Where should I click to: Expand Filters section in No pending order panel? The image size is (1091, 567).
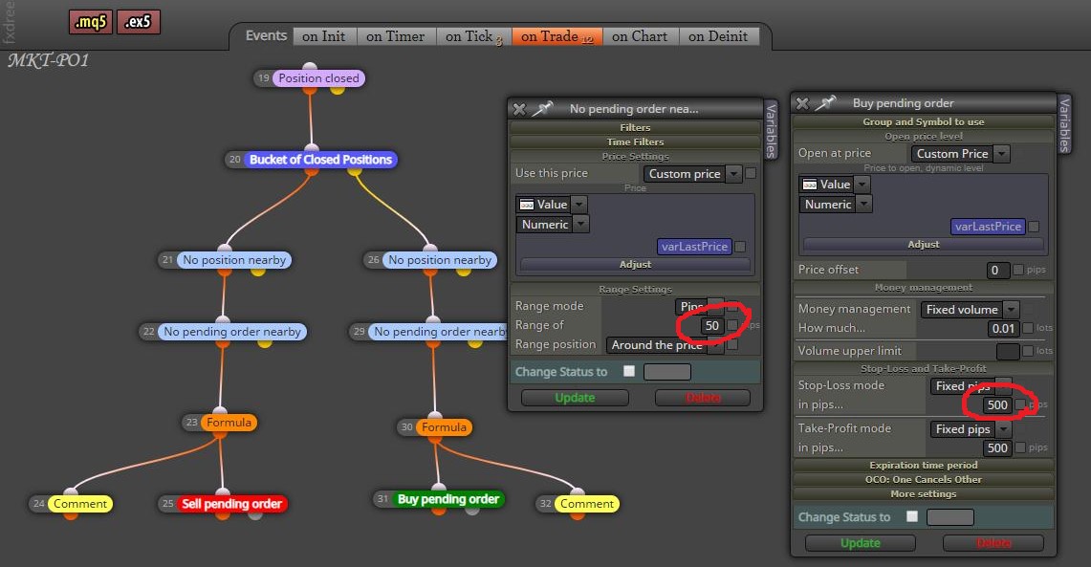(x=635, y=127)
